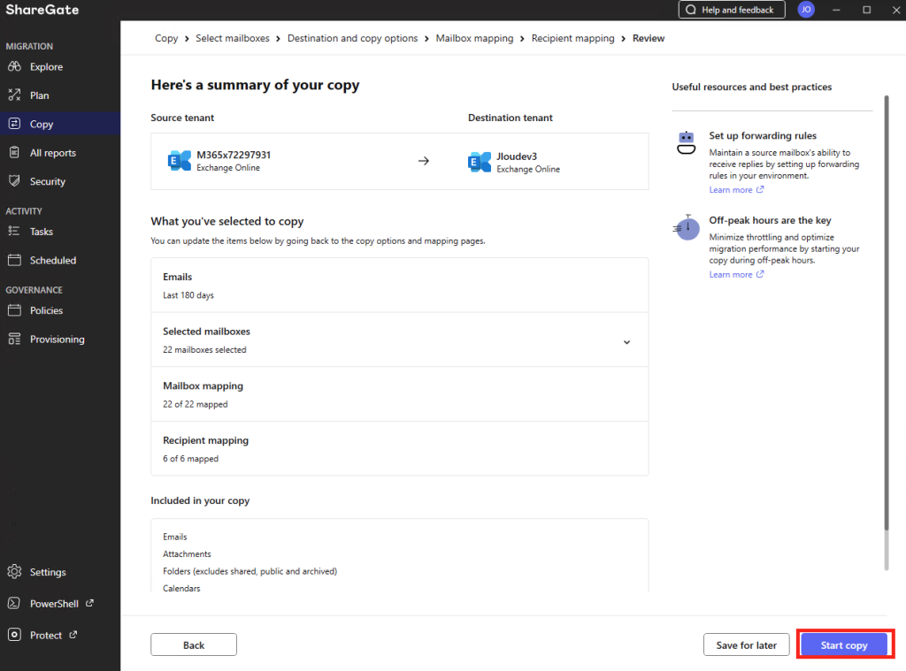
Task: Open the Security section
Action: (60, 181)
